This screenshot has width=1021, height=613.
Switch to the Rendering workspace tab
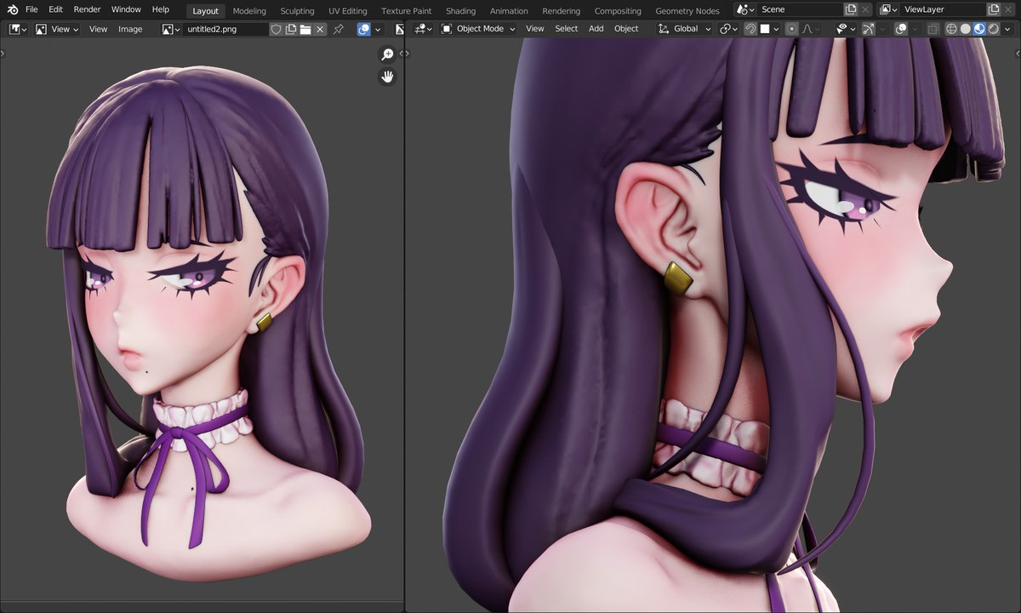[561, 11]
